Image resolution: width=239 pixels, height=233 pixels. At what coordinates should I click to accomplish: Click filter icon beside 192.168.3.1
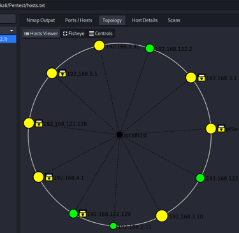coord(201,78)
